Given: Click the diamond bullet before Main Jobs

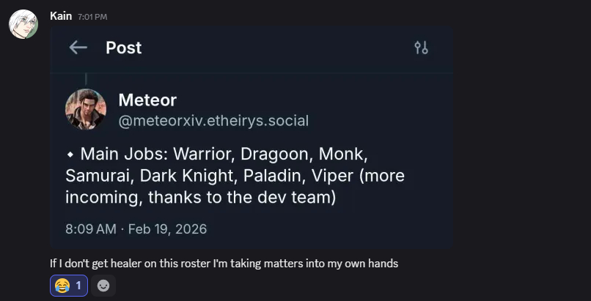Looking at the screenshot, I should 70,155.
